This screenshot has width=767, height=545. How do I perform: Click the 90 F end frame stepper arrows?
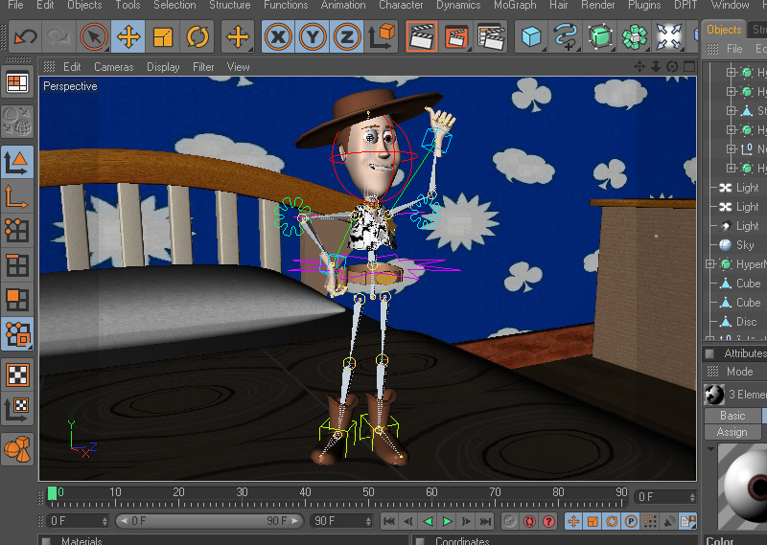coord(368,521)
